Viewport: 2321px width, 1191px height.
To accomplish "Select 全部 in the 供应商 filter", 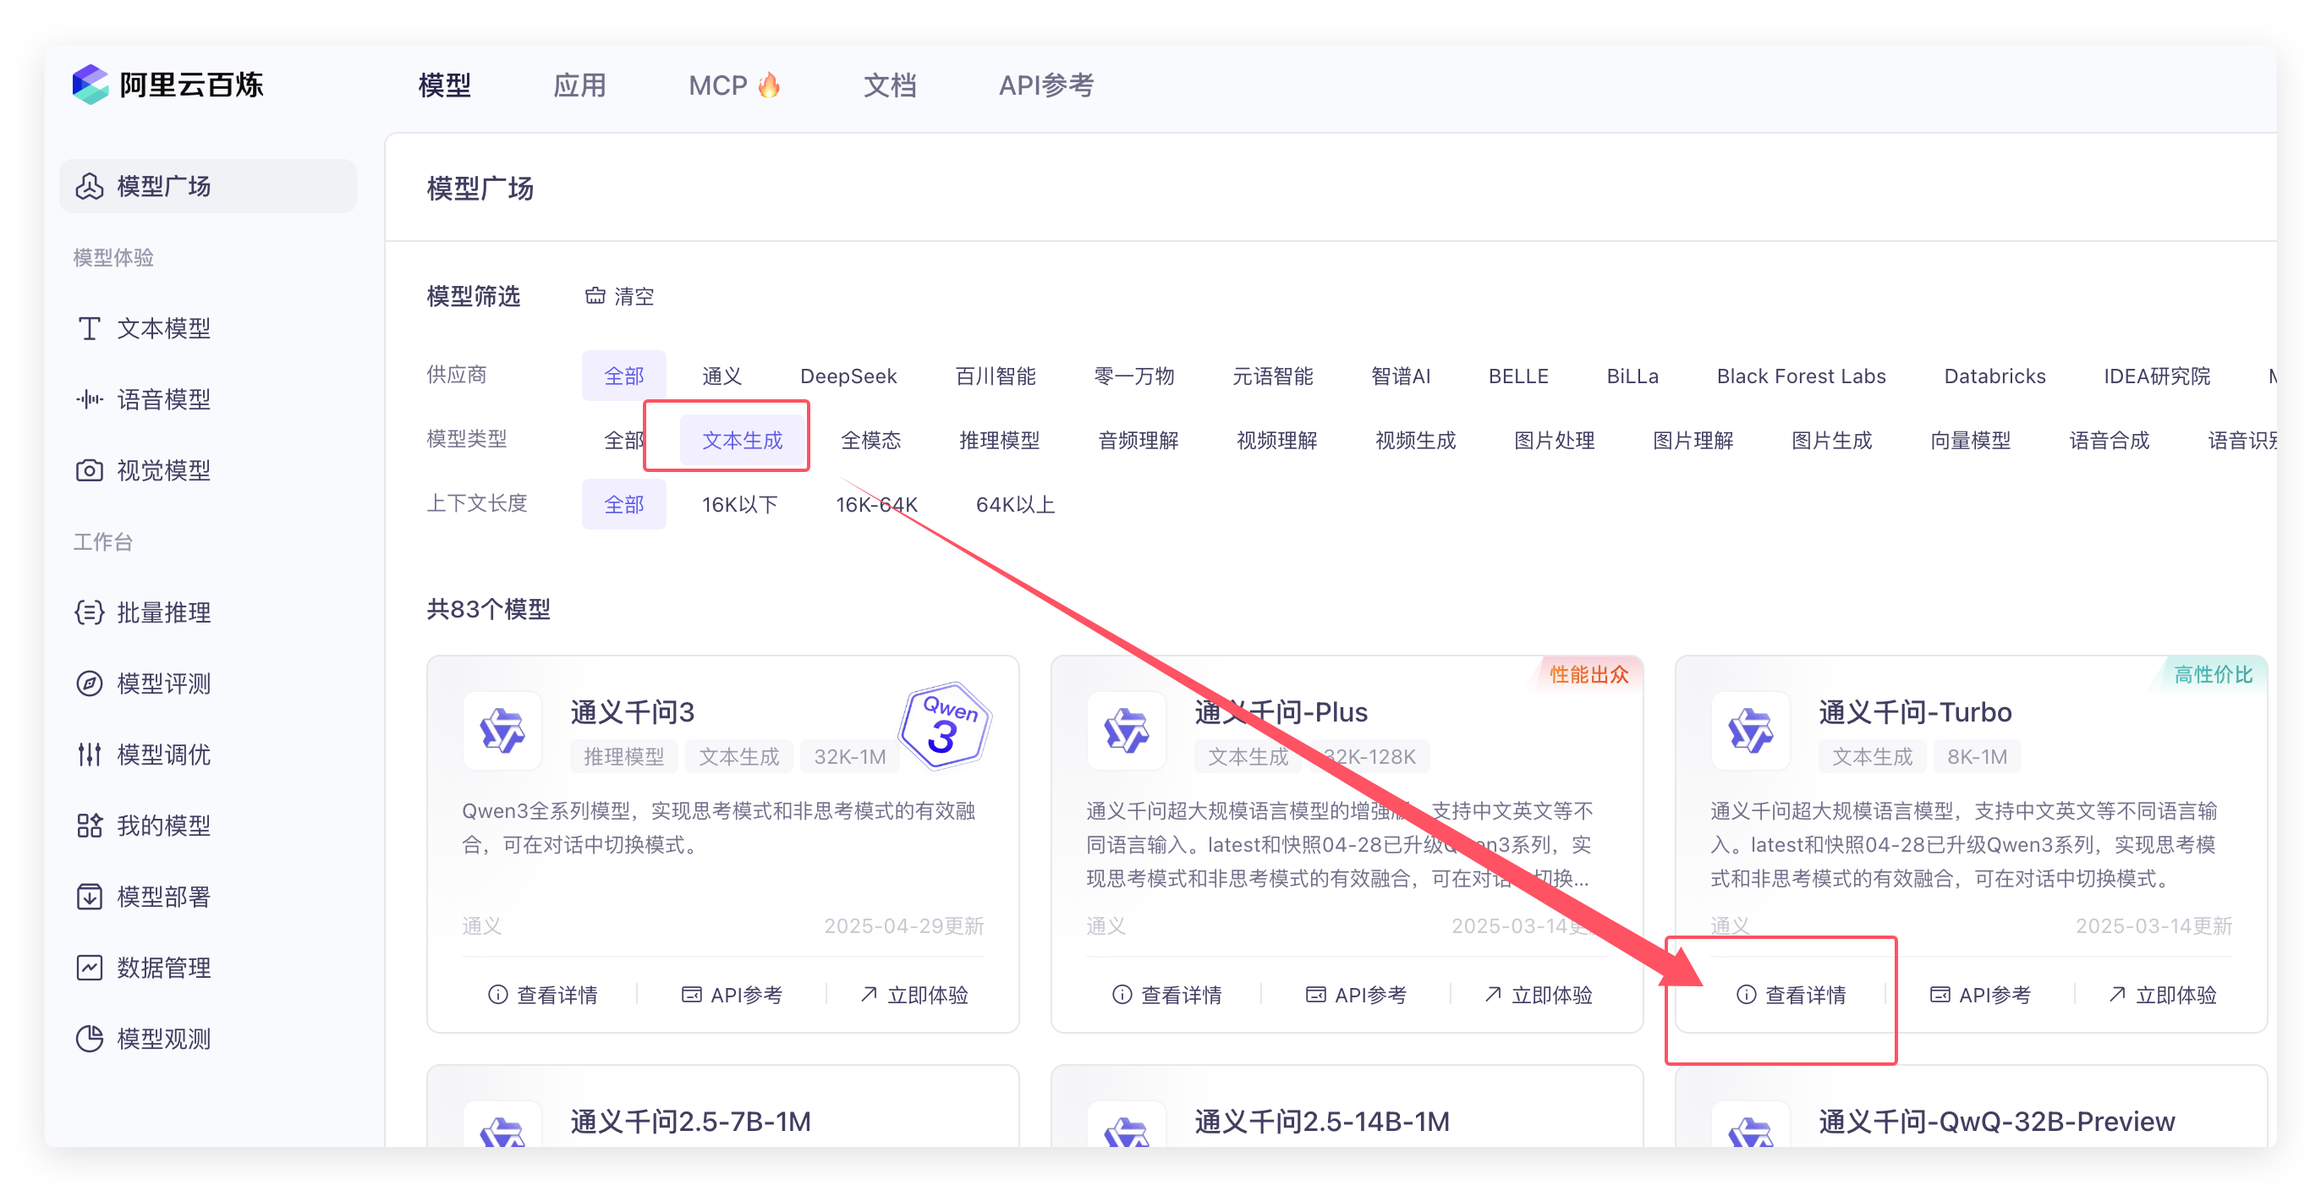I will coord(623,376).
